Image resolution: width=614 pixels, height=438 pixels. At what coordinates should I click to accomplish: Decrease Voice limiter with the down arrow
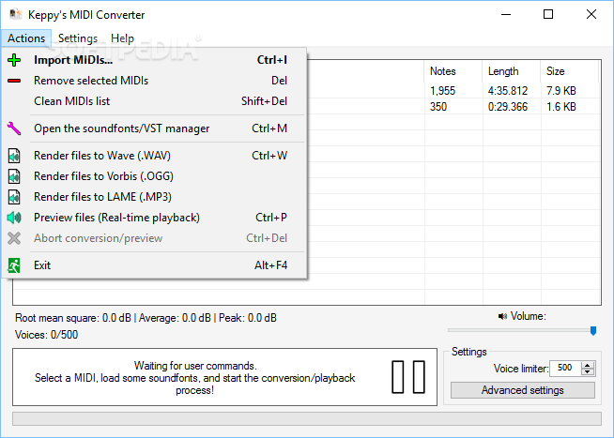coord(588,371)
